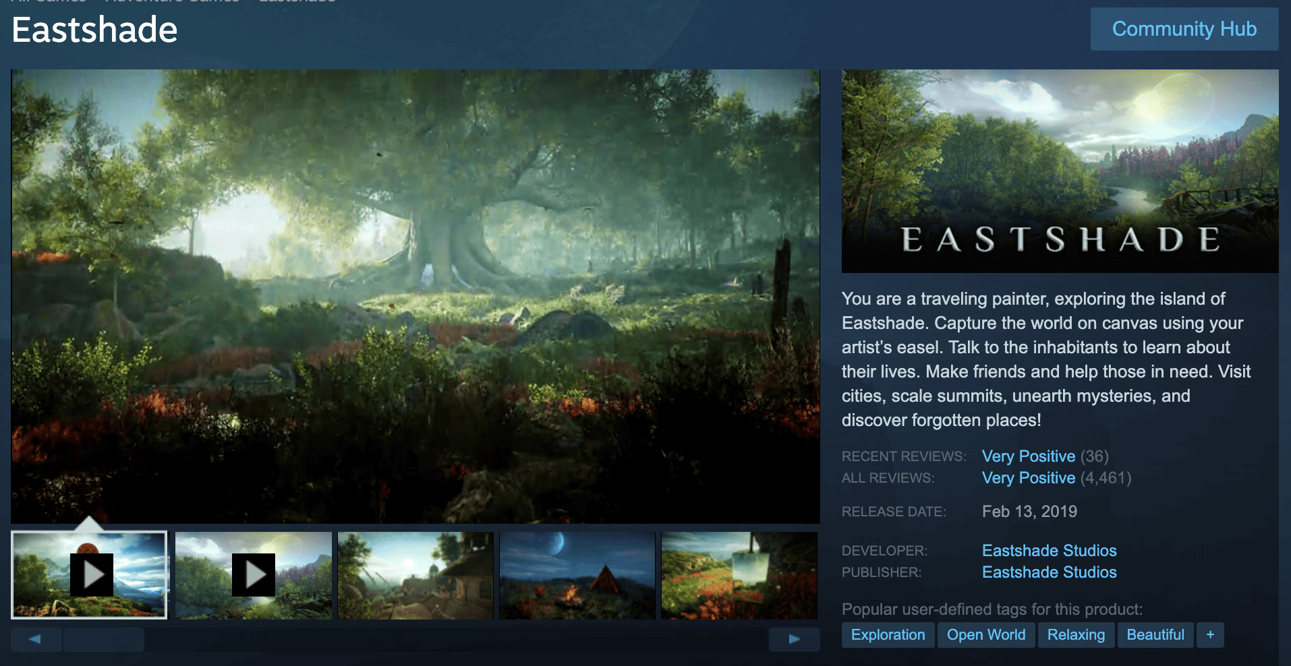The width and height of the screenshot is (1291, 666).
Task: Open the Community Hub
Action: point(1184,29)
